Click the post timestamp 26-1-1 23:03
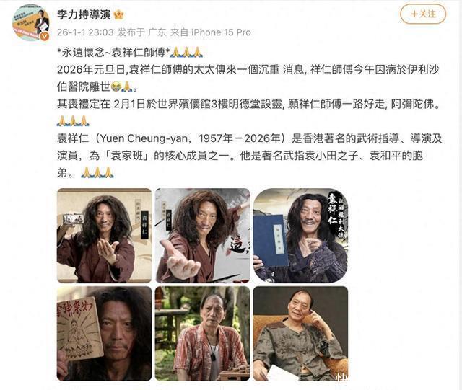 pyautogui.click(x=85, y=32)
